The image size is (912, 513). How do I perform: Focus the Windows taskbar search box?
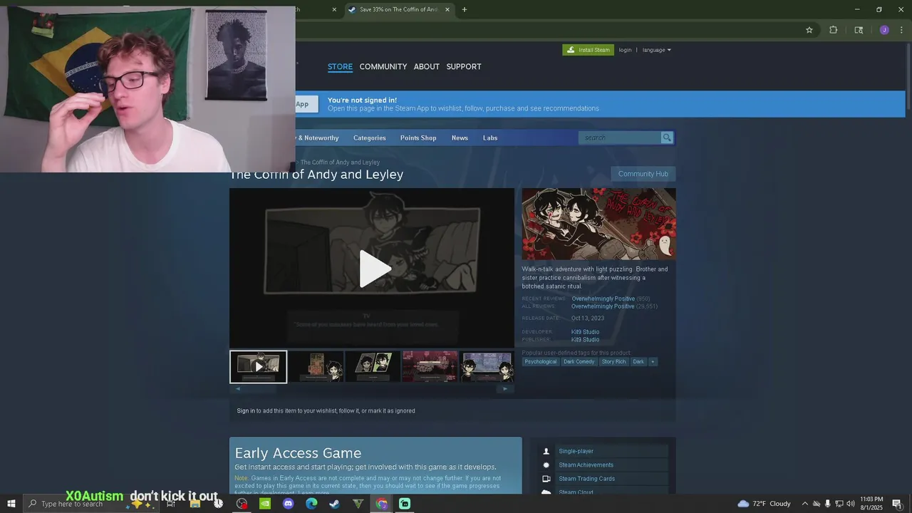coord(93,504)
